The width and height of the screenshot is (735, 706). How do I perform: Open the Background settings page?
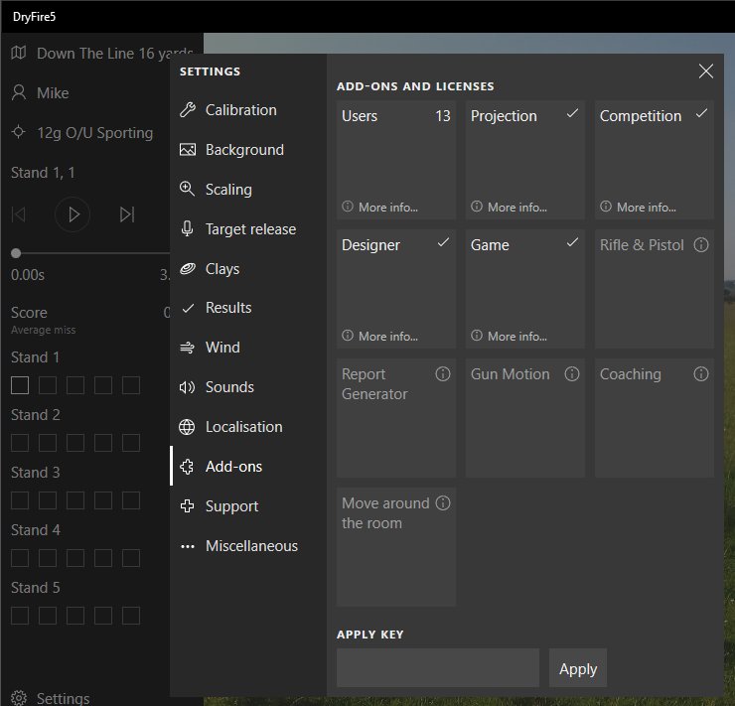pyautogui.click(x=244, y=150)
